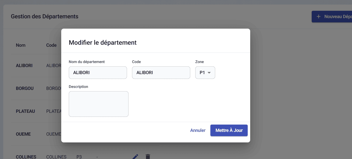Screen dimensions: 352x159
Task: Edit the COLLINES row with pencil icon
Action: (135, 157)
